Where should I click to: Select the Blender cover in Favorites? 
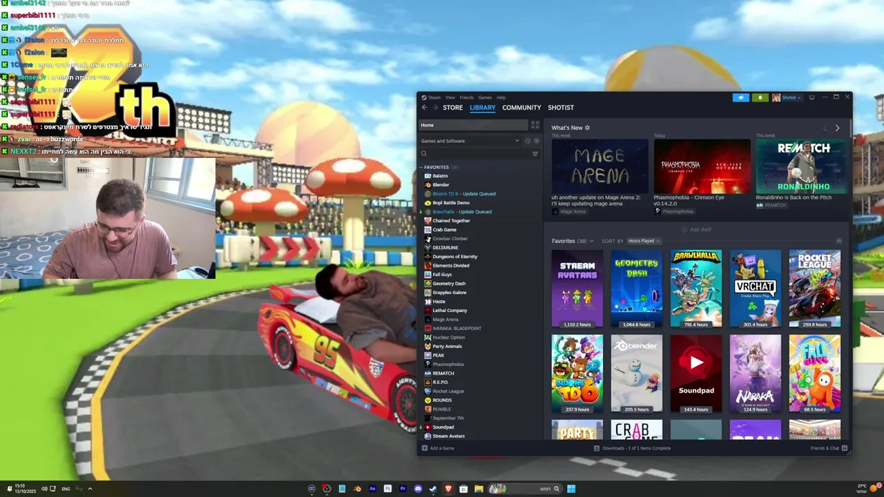point(637,373)
